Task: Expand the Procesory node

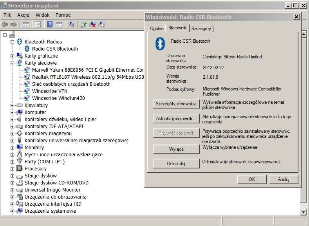Action: click(x=12, y=169)
